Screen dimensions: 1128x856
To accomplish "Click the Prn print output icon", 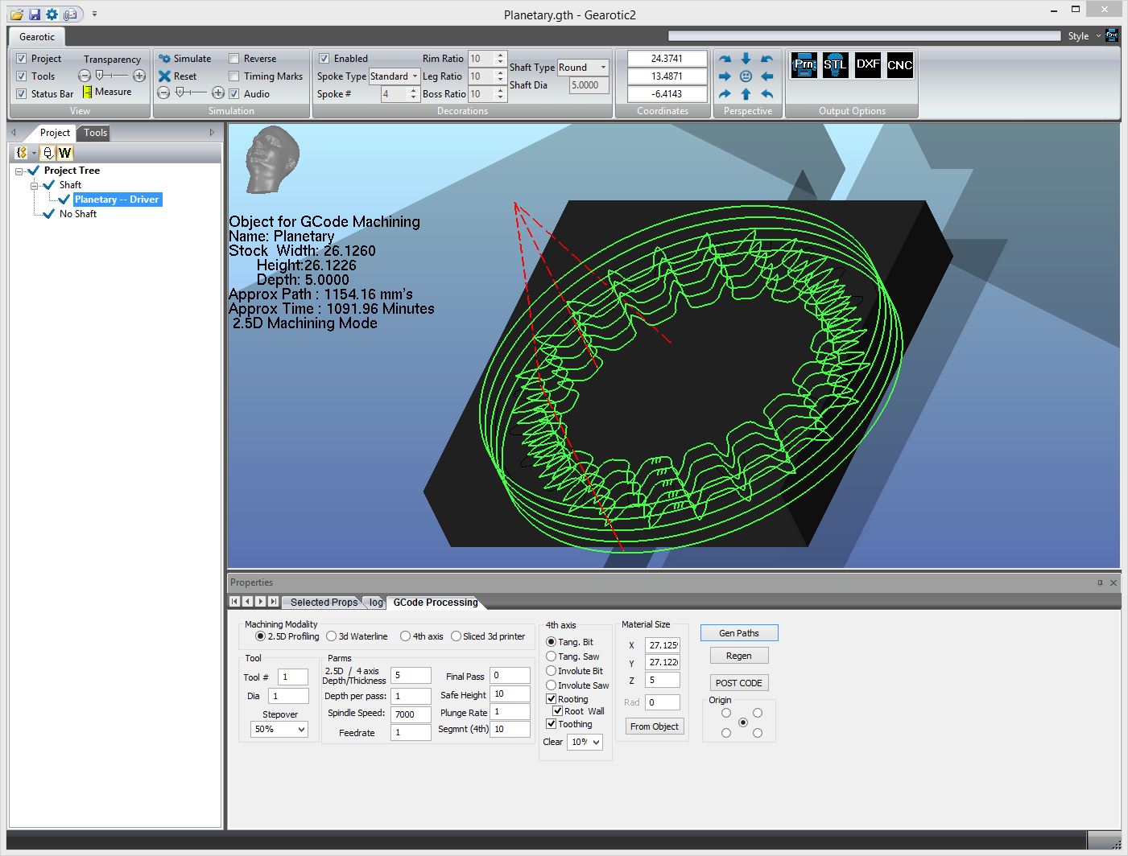I will [804, 65].
